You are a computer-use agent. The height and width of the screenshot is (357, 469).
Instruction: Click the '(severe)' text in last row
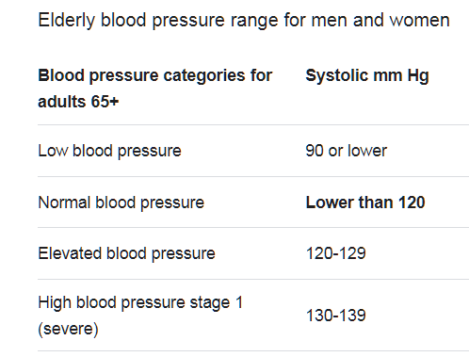click(68, 330)
